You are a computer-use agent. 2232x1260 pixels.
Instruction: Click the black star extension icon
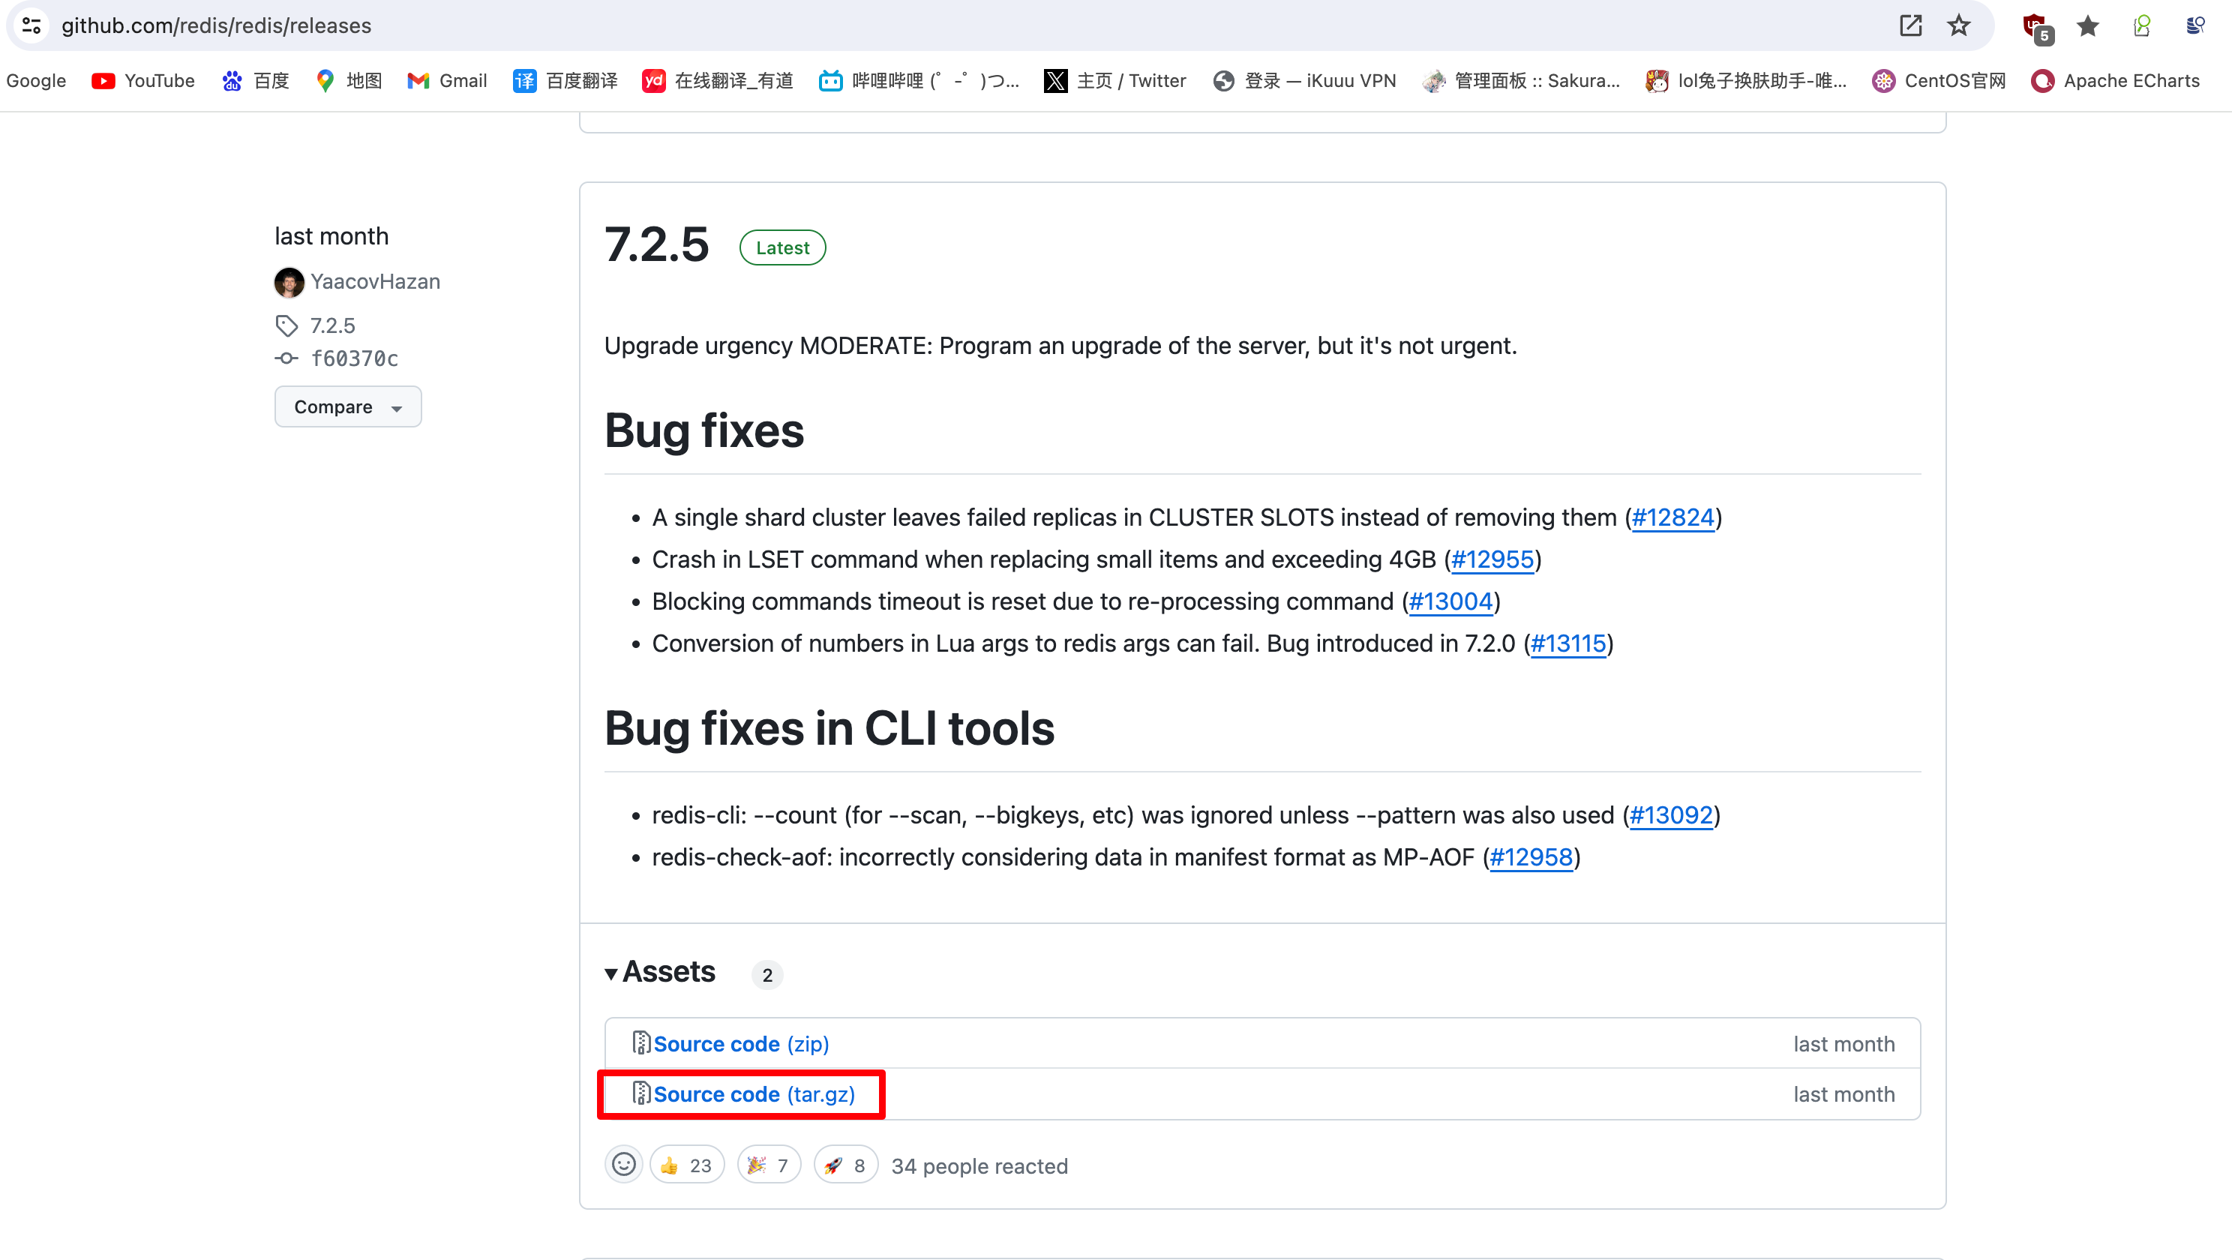pos(2088,26)
